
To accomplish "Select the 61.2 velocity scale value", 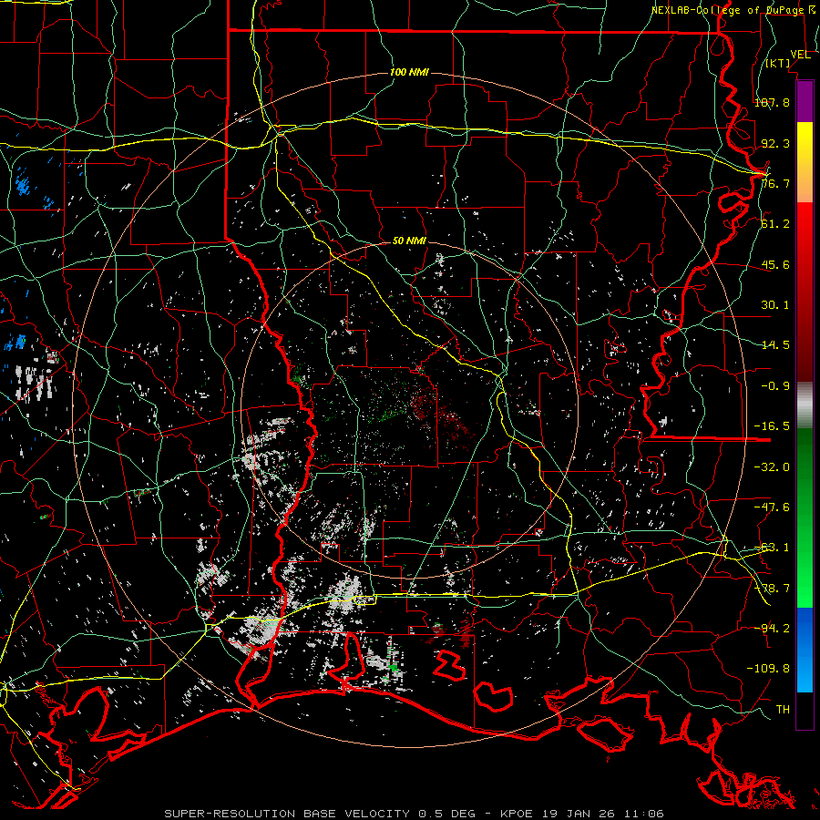I will coord(775,224).
